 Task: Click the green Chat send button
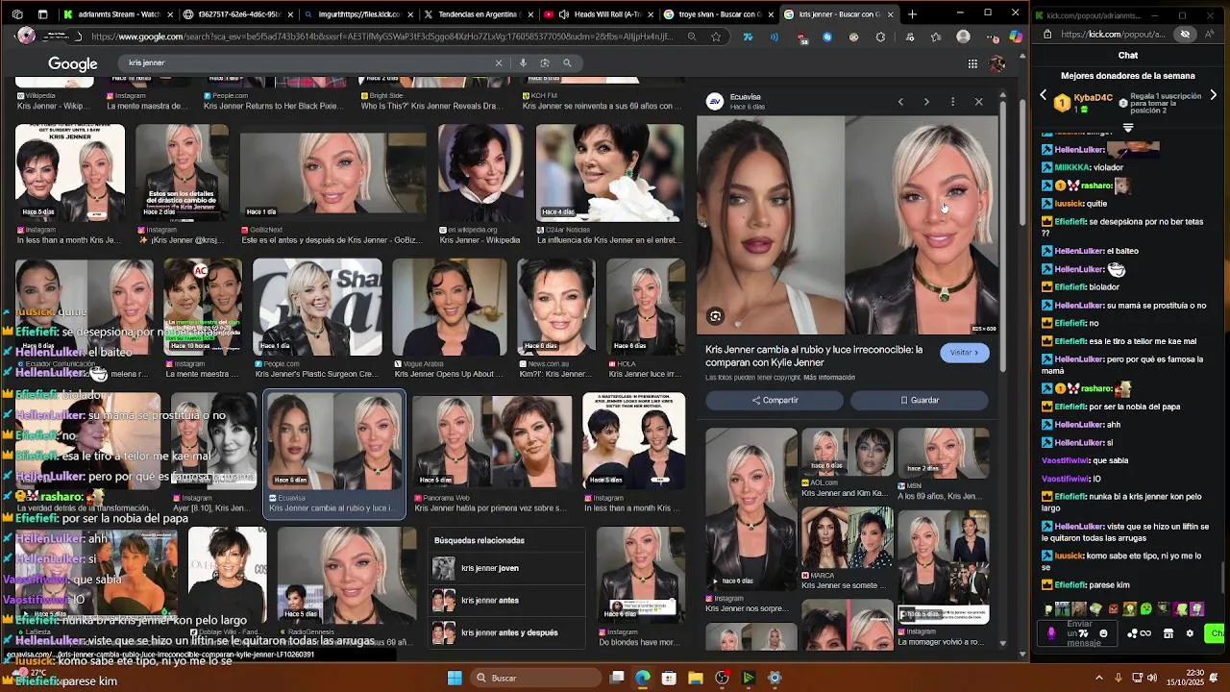[x=1217, y=632]
